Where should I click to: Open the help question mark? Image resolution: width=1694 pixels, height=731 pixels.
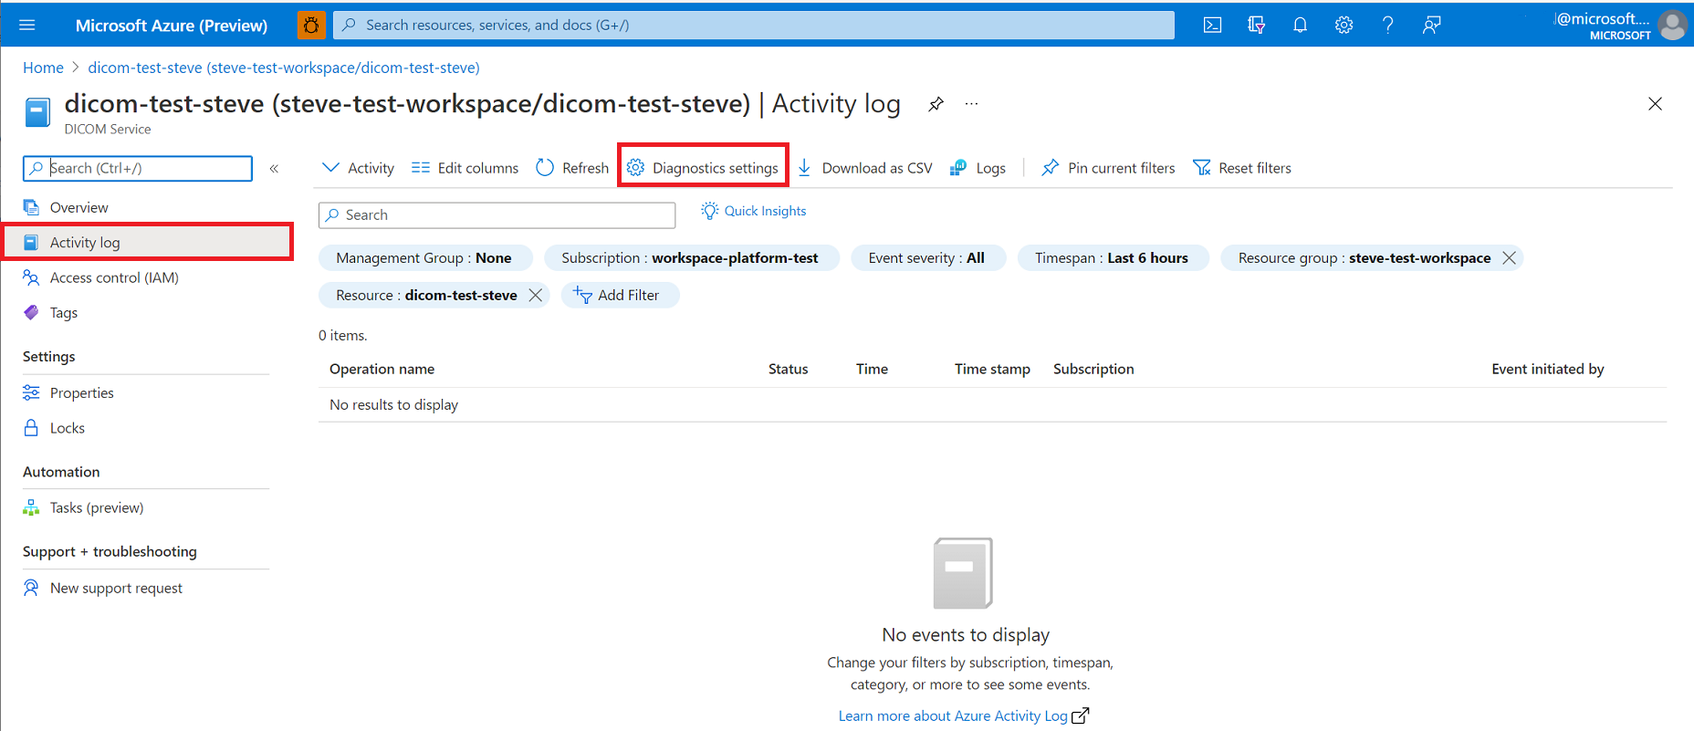click(1387, 25)
